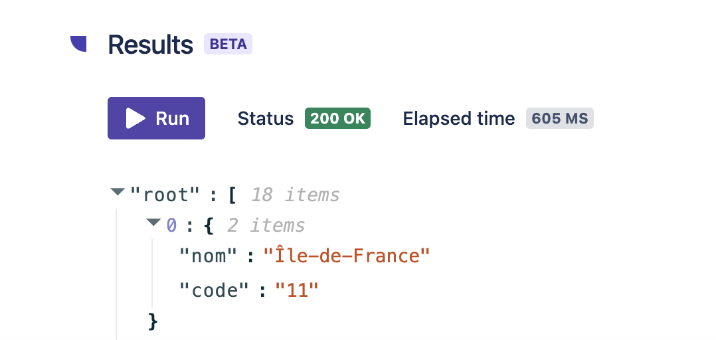Click the index 0 key
This screenshot has width=716, height=340.
pos(171,225)
